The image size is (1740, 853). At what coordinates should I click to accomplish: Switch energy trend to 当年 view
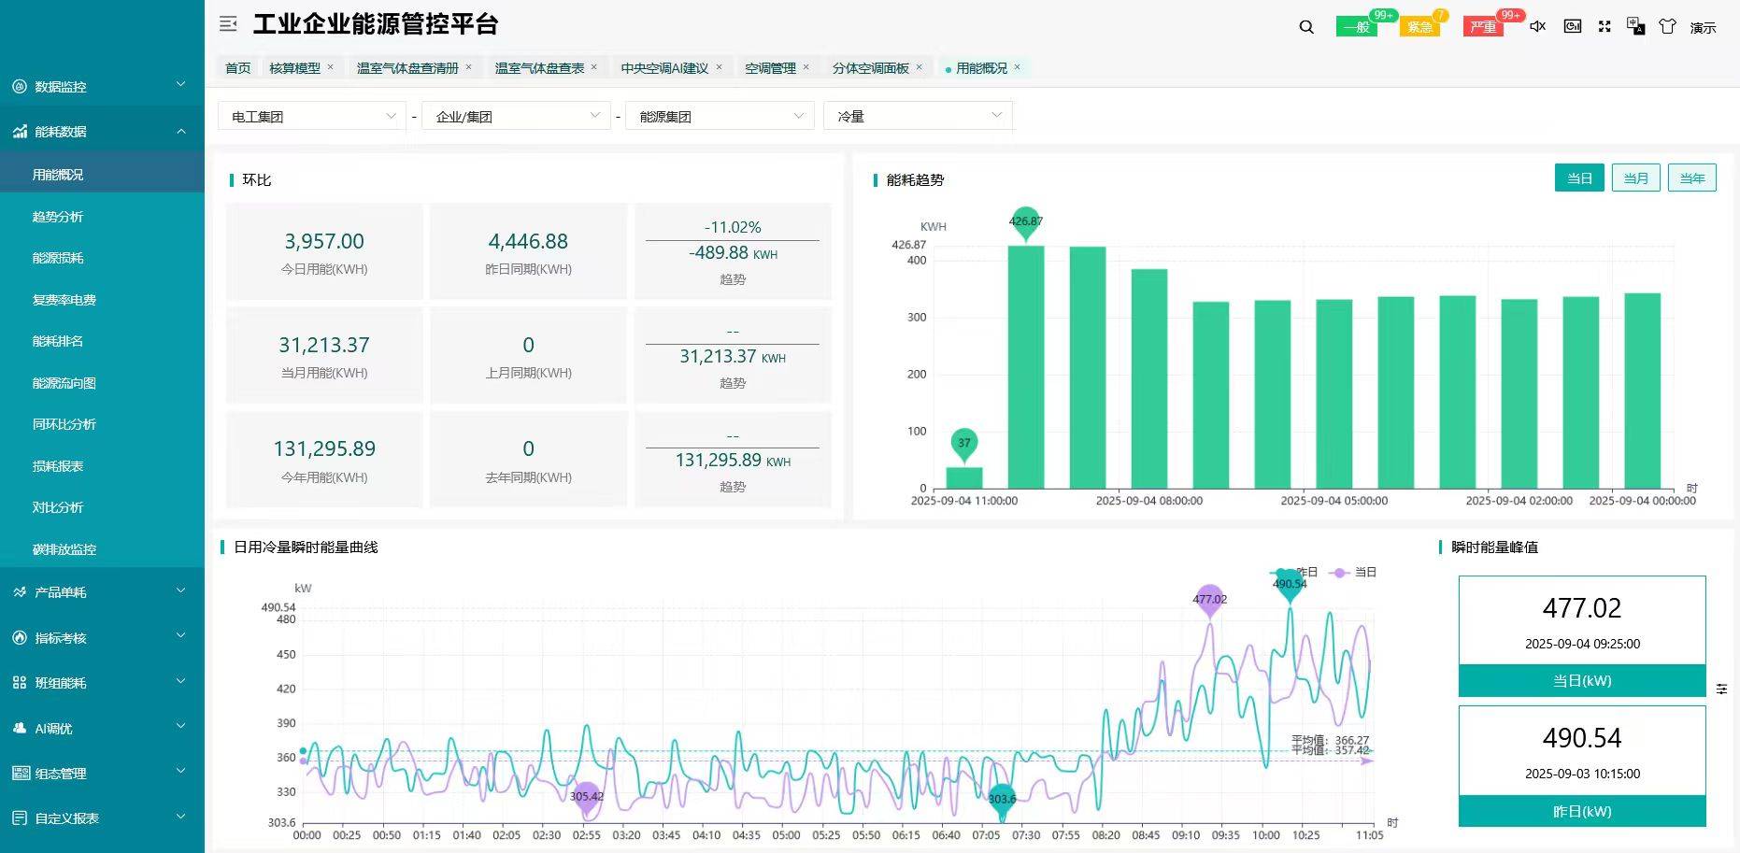[x=1691, y=178]
